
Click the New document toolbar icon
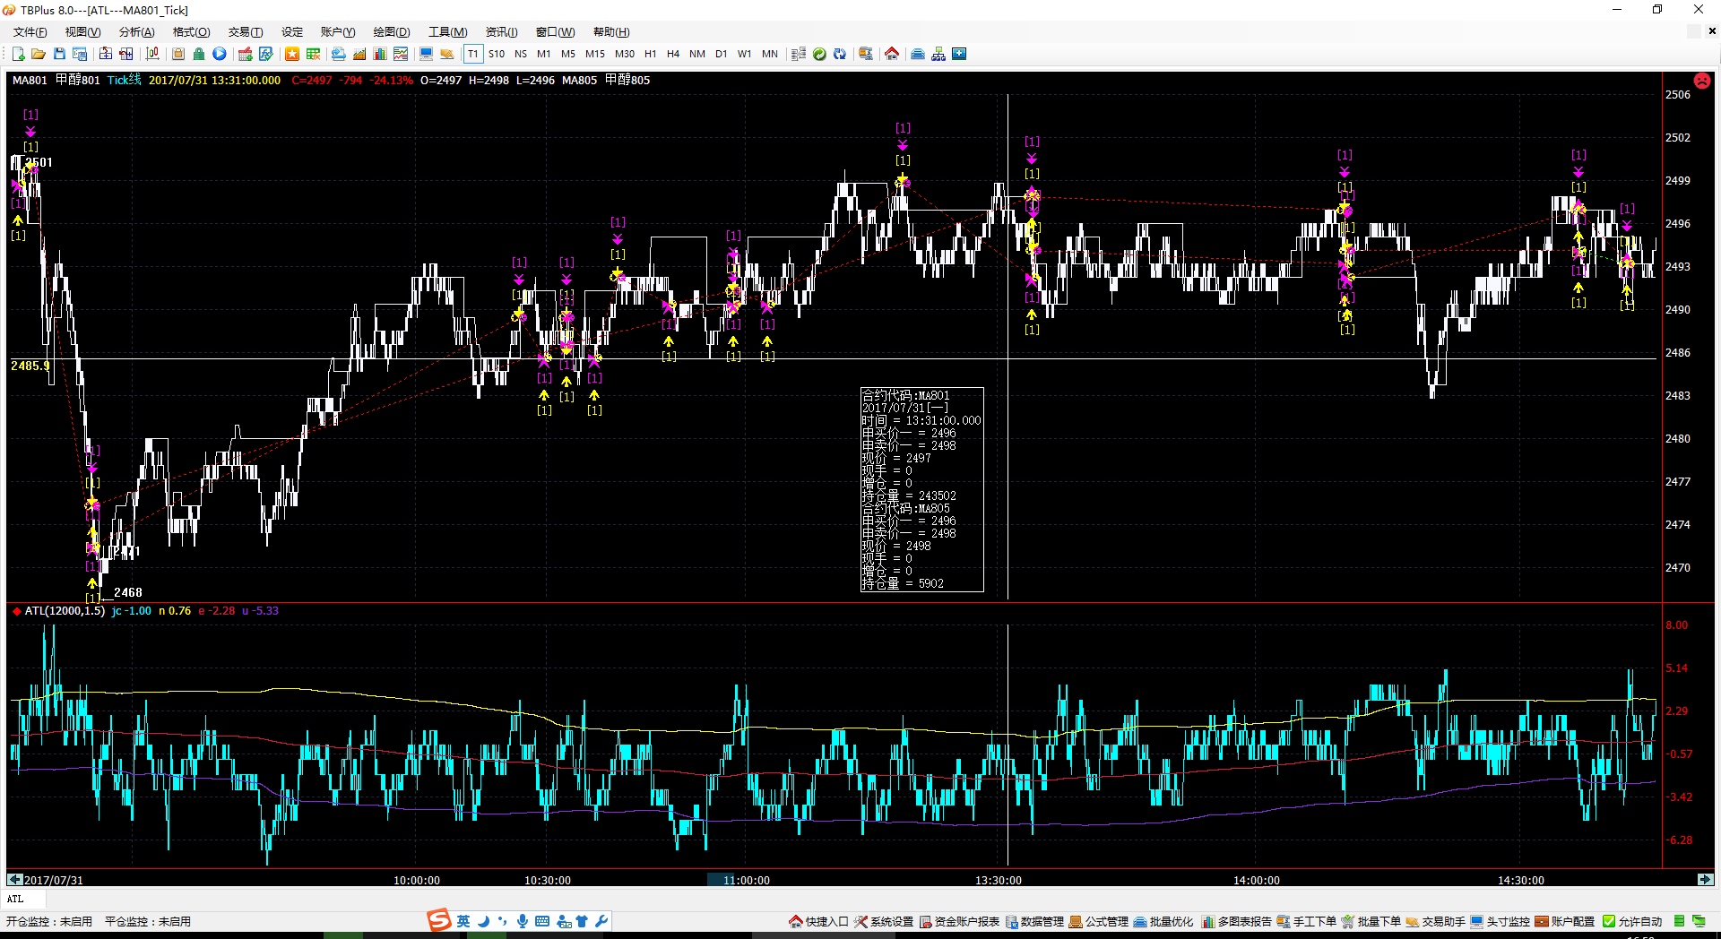coord(18,54)
